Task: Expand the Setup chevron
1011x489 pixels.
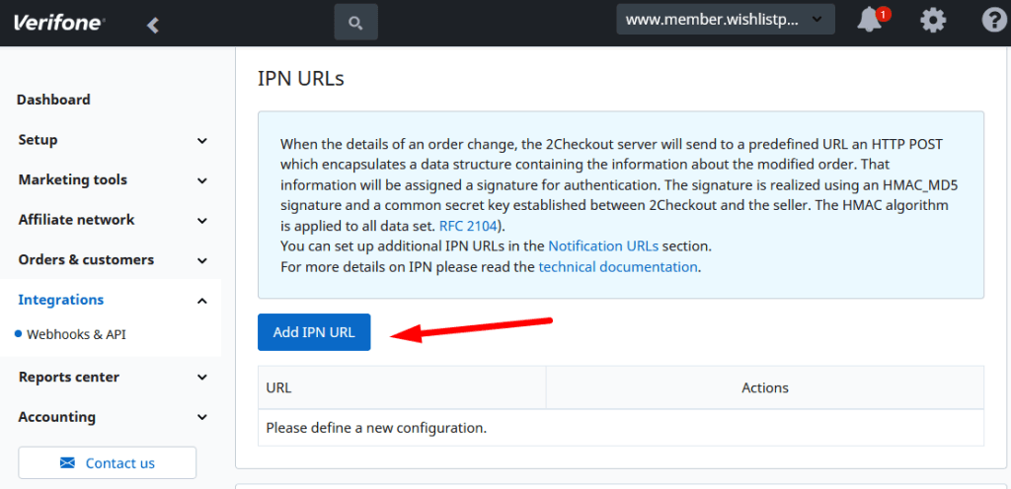Action: pyautogui.click(x=202, y=140)
